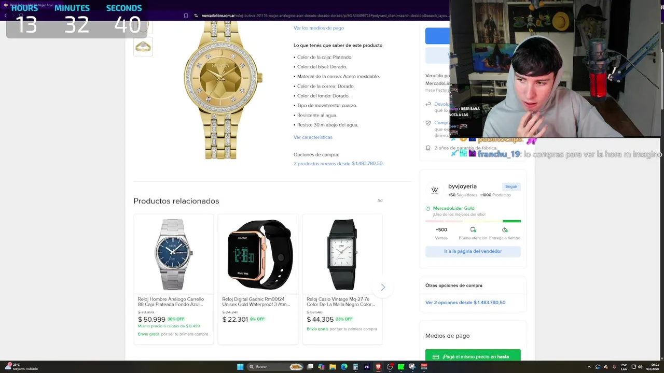Click the seller reputation color bar
The height and width of the screenshot is (373, 664).
473,221
